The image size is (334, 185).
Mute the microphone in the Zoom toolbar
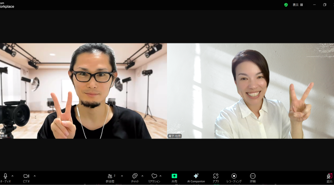click(x=5, y=176)
